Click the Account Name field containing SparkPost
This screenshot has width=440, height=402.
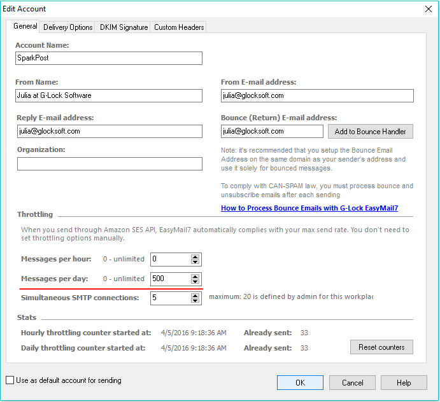pos(109,58)
